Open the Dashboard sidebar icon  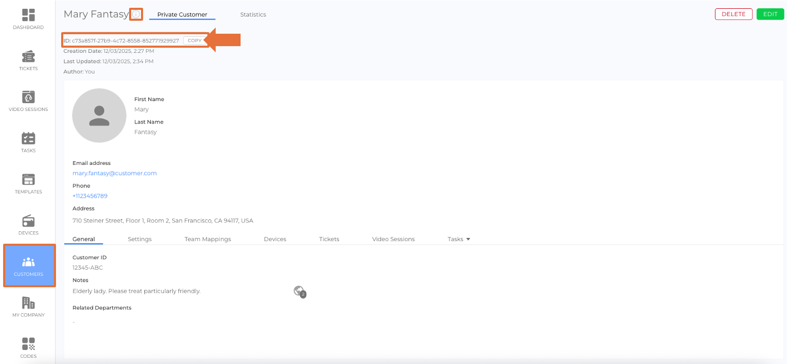(x=29, y=16)
